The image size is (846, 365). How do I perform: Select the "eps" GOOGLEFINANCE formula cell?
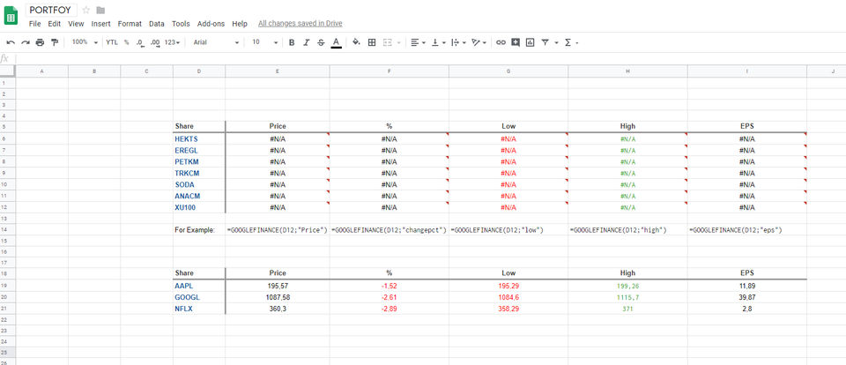[747, 230]
